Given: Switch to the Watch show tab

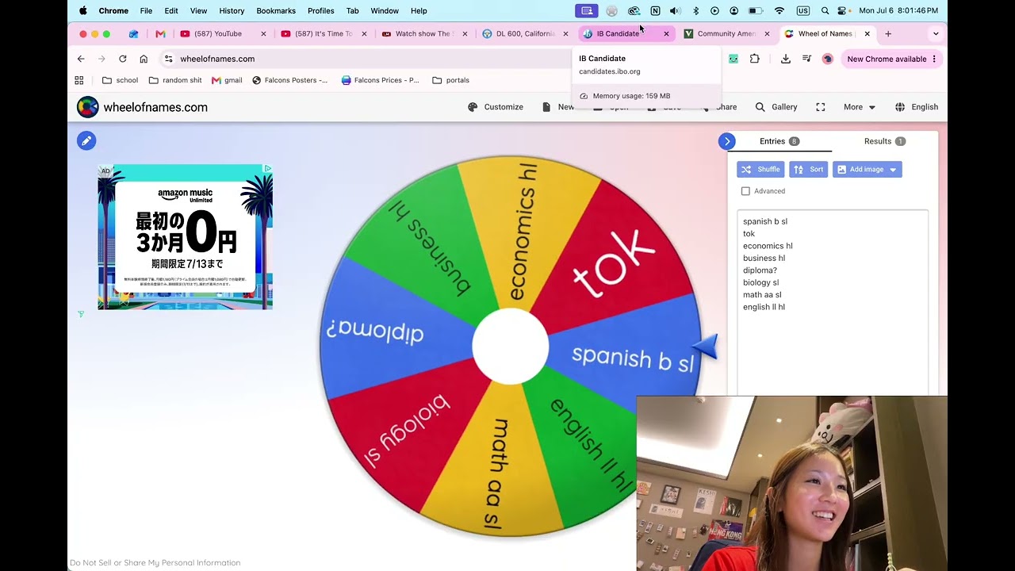Looking at the screenshot, I should tap(423, 34).
